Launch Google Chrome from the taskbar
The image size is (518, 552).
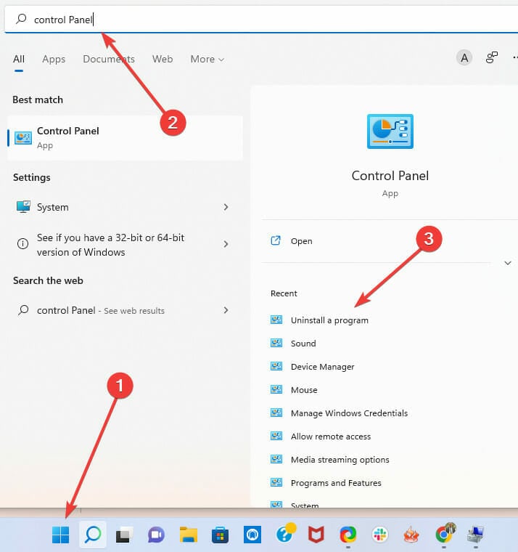click(445, 534)
